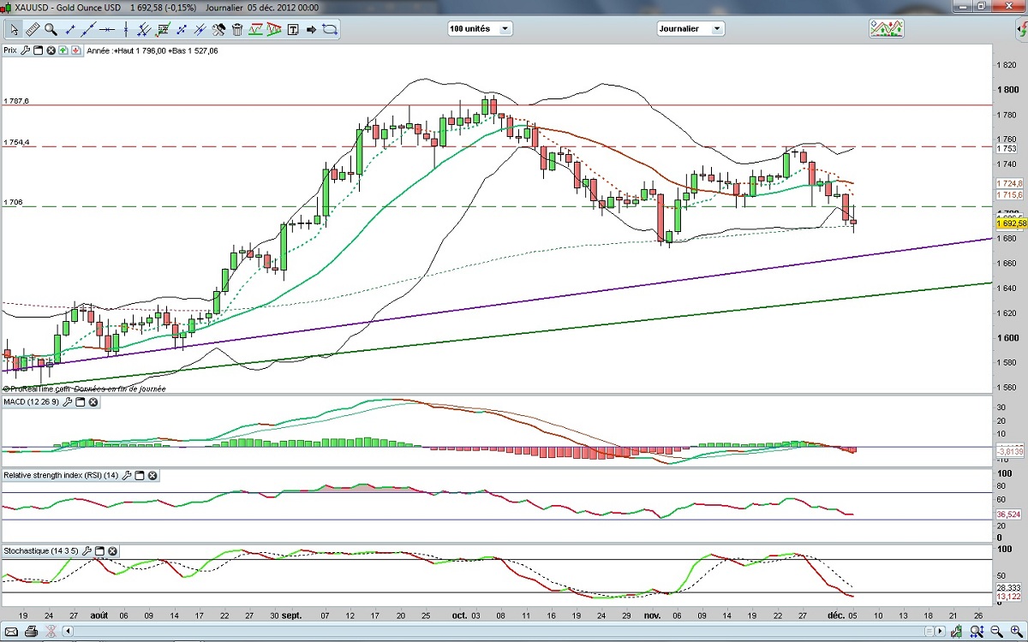1028x642 pixels.
Task: Open the indicators chart icon at top right
Action: tap(887, 28)
